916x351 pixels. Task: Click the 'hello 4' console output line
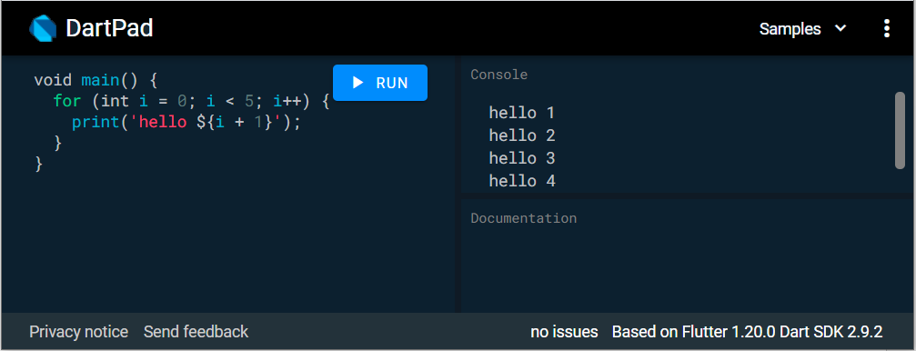pyautogui.click(x=522, y=181)
